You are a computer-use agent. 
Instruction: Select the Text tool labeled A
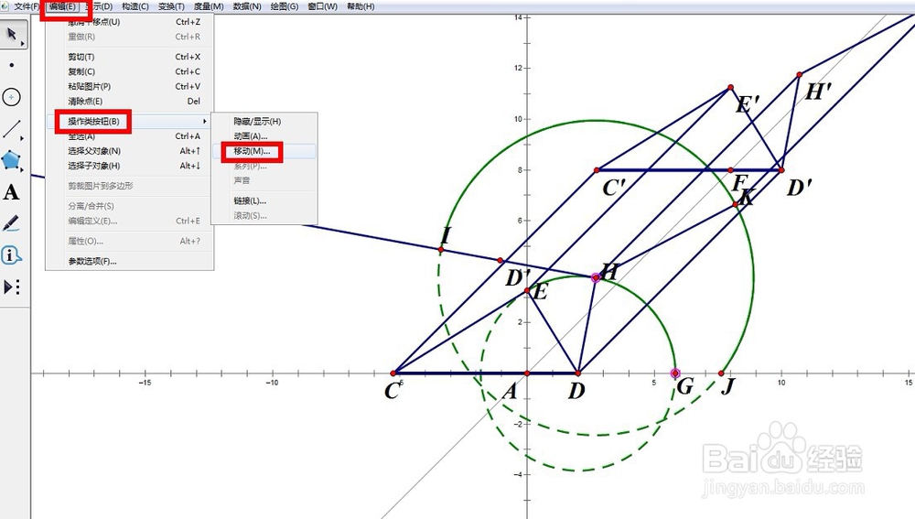tap(12, 192)
